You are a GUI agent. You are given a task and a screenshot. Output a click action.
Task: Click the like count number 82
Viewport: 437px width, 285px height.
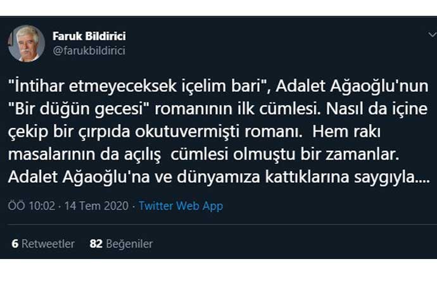pos(96,244)
